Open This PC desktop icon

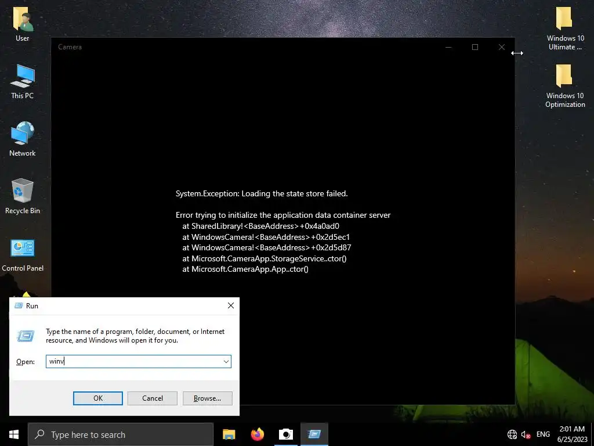pos(23,81)
